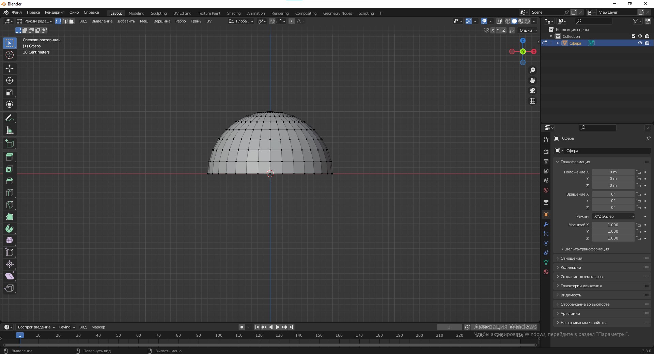Activate the Knife tool
654x354 pixels.
tap(10, 205)
